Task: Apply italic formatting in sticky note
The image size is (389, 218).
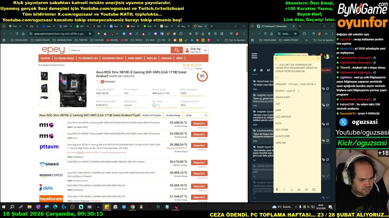Action: [284, 190]
